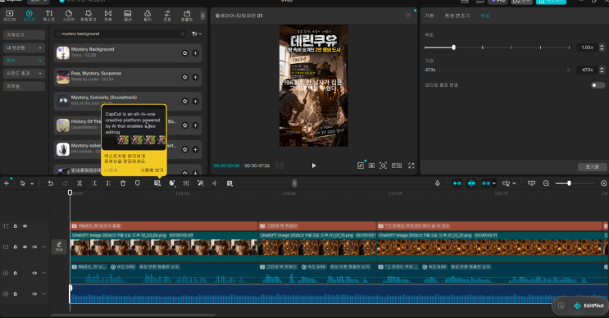Click the speed value 1.00x stepper
The image size is (609, 318).
(602, 48)
